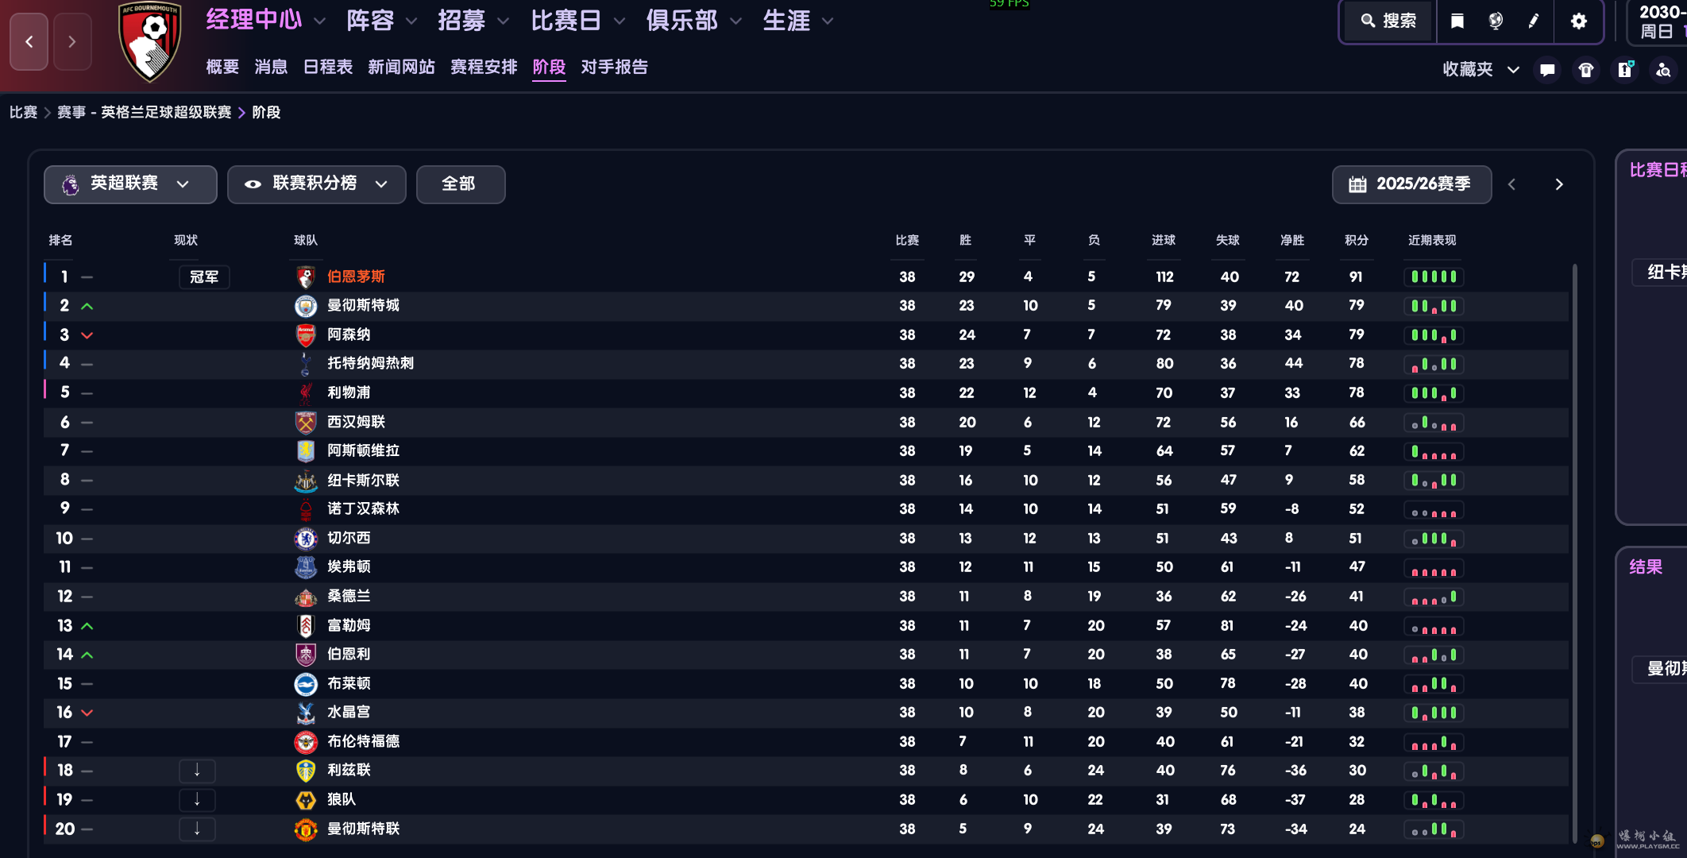
Task: Open the AFC Bournemouth club crest
Action: (149, 41)
